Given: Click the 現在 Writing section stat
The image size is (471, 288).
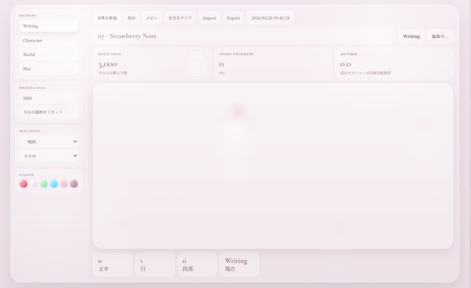Looking at the screenshot, I should (x=239, y=264).
